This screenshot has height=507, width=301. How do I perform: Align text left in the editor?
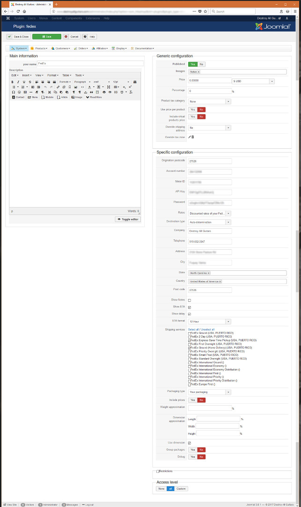[x=37, y=82]
